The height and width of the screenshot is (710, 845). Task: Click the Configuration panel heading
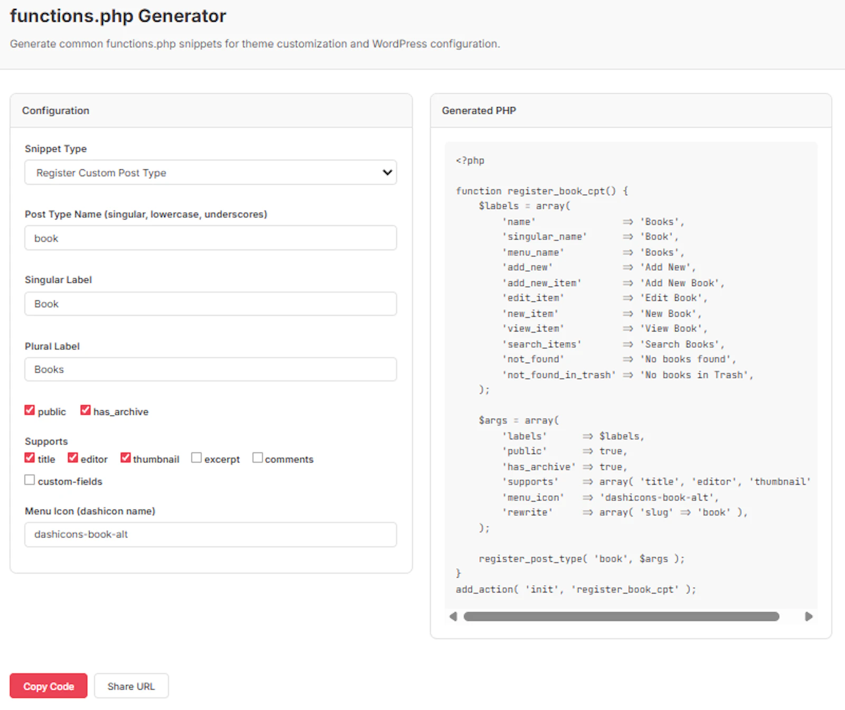[55, 110]
